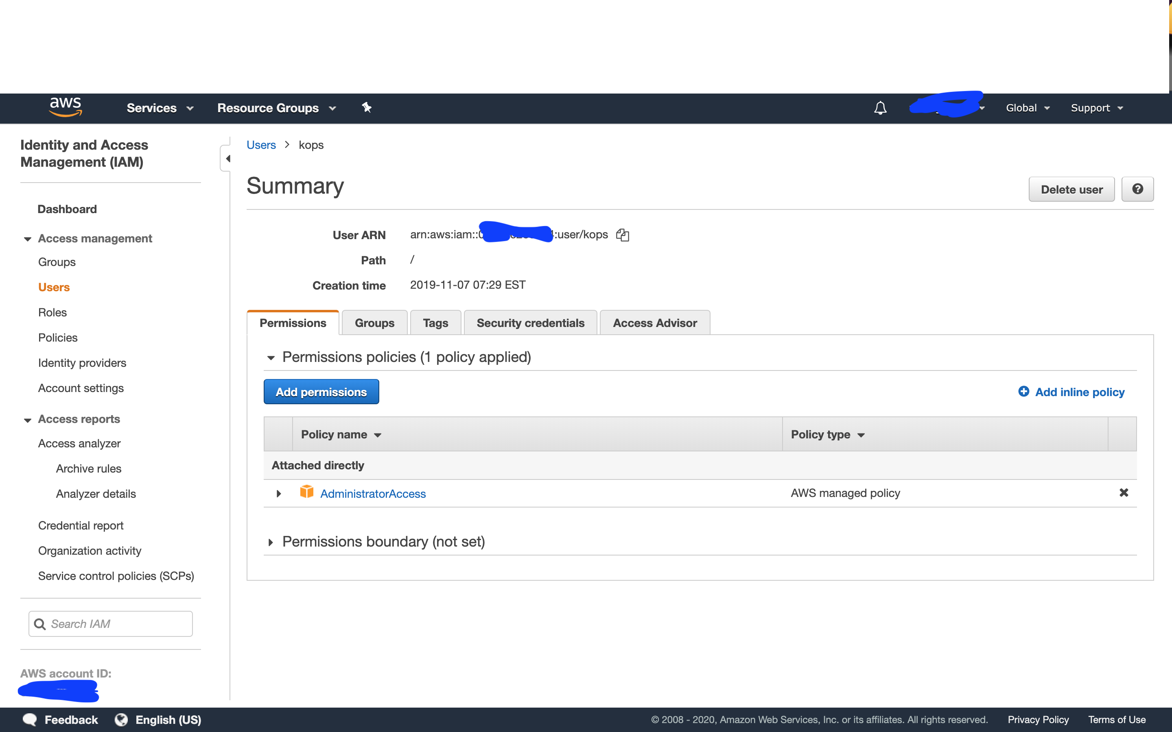The height and width of the screenshot is (732, 1172).
Task: Open the Global region dropdown
Action: point(1028,108)
